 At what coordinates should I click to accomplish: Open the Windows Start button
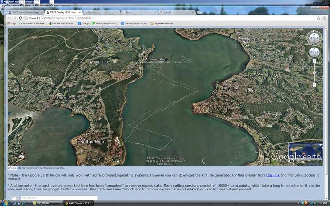[x=5, y=203]
